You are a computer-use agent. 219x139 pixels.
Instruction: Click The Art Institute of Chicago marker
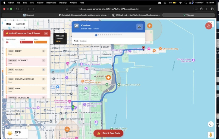coord(84,105)
